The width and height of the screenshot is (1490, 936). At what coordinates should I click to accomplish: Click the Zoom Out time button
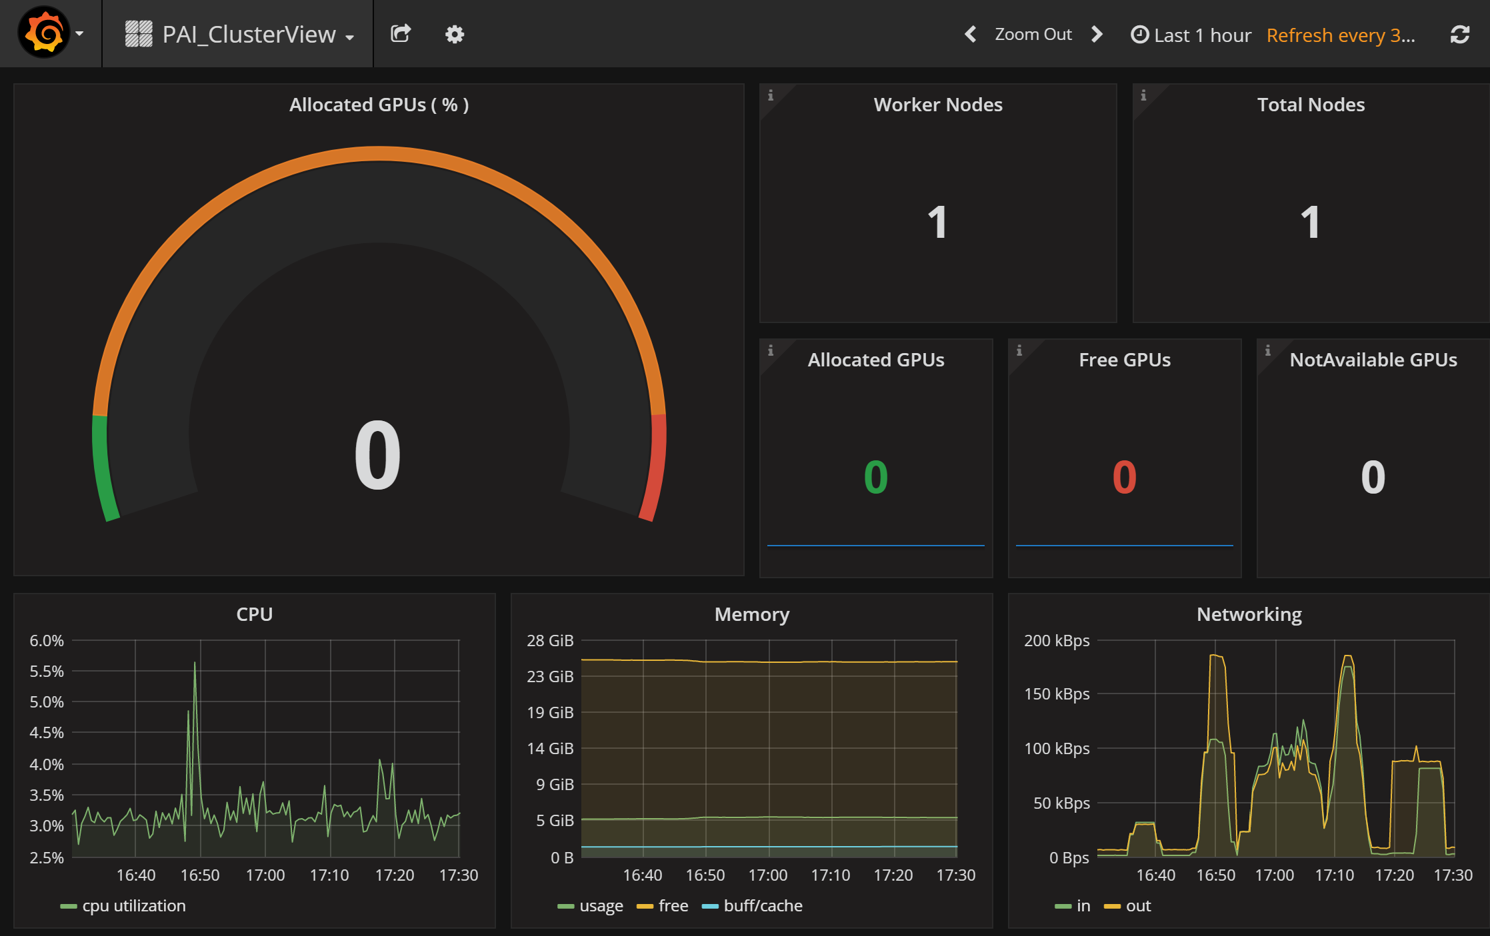[x=1033, y=34]
